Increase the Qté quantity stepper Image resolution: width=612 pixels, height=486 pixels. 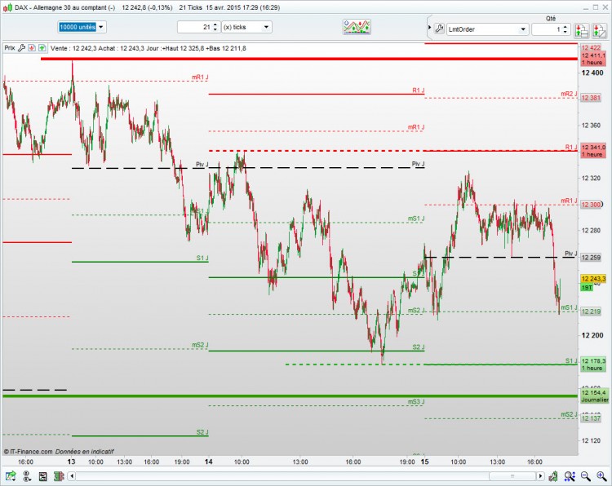click(x=565, y=27)
